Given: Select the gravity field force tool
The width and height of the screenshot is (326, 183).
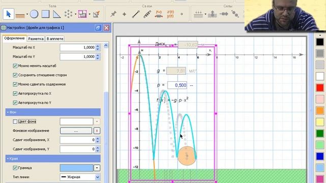Looking at the screenshot, I should click(x=198, y=14).
